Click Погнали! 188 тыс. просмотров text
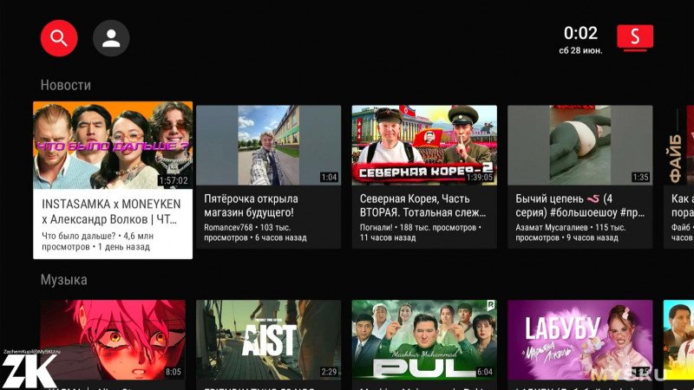Image resolution: width=694 pixels, height=390 pixels. point(421,232)
